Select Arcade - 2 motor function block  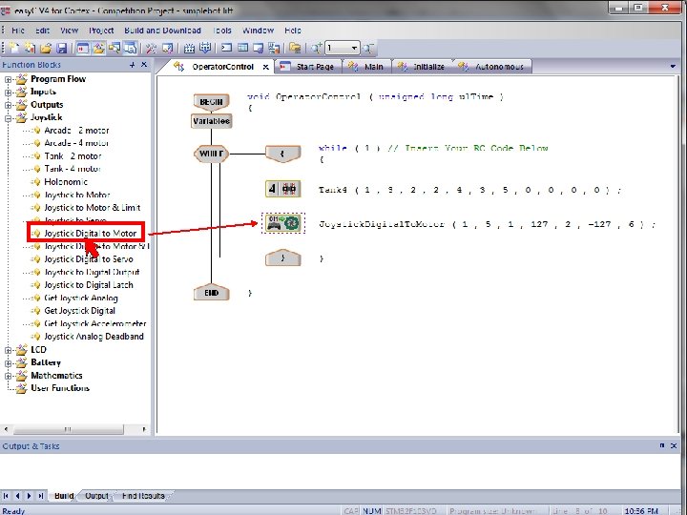(x=76, y=130)
